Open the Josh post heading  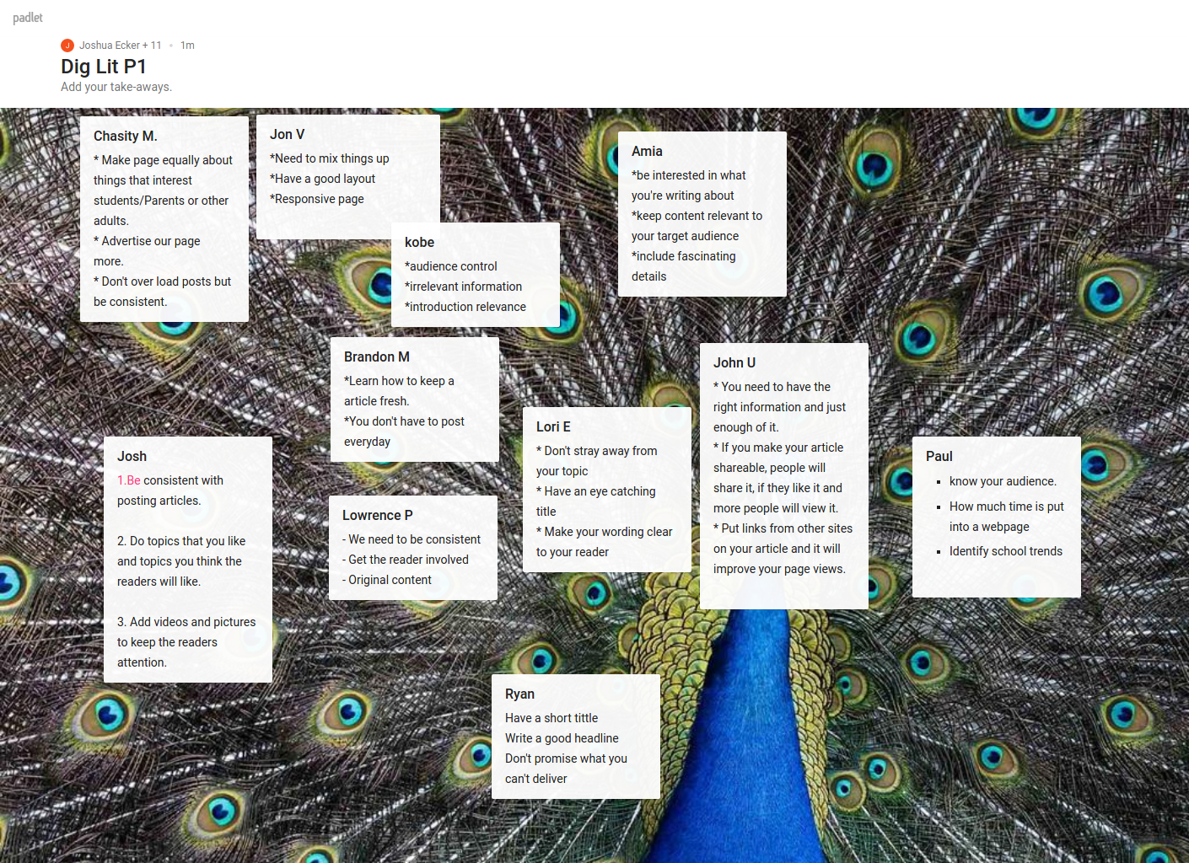(x=132, y=457)
